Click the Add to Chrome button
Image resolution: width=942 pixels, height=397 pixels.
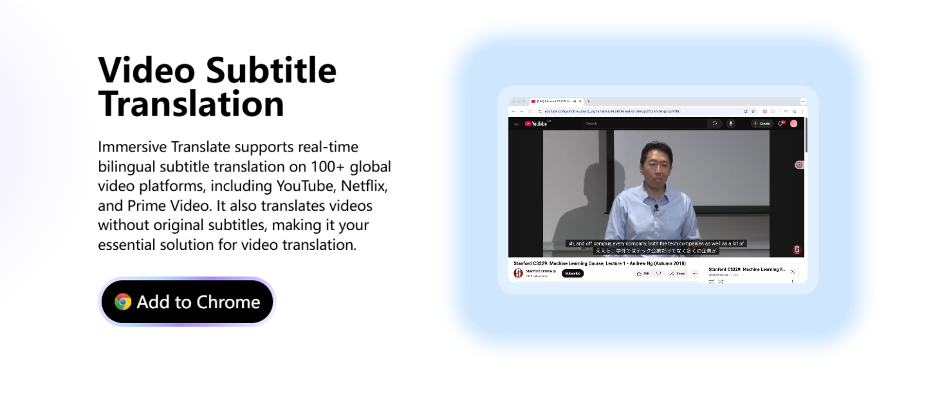click(187, 302)
